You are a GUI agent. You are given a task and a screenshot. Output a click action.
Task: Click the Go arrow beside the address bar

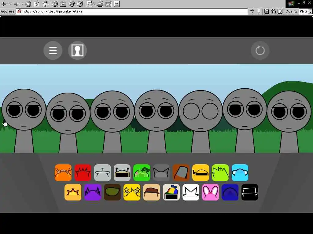point(252,11)
